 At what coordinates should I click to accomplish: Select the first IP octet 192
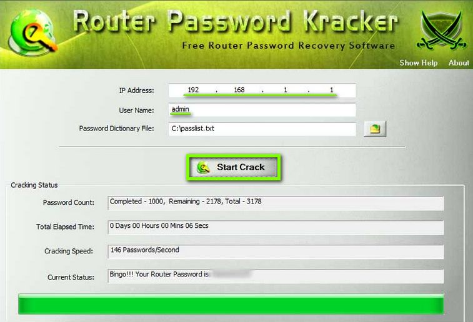tap(193, 90)
